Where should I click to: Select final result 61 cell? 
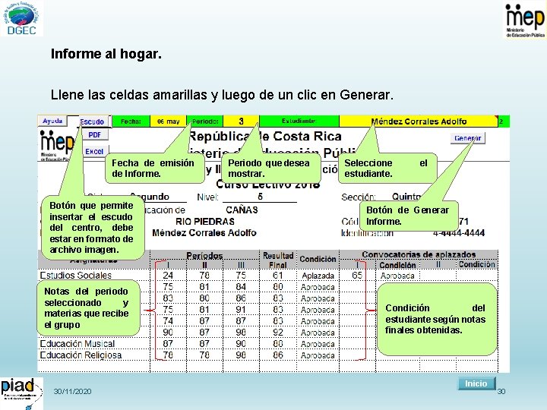[x=278, y=276]
